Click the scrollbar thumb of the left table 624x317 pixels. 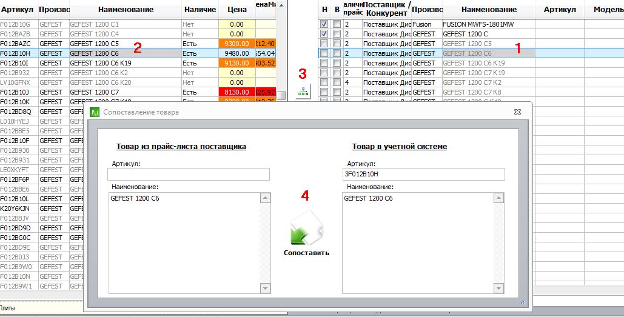pyautogui.click(x=281, y=95)
